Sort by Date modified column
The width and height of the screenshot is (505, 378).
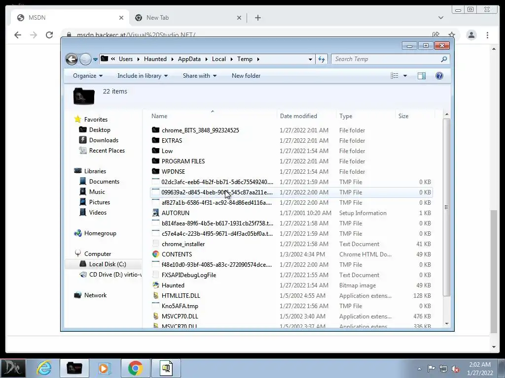point(306,116)
